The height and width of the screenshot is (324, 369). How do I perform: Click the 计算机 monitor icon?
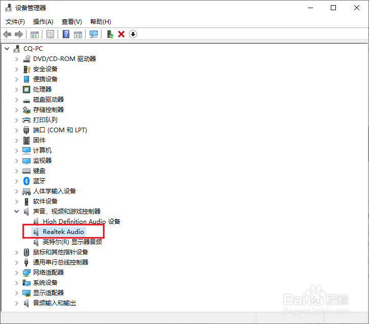[x=27, y=151]
